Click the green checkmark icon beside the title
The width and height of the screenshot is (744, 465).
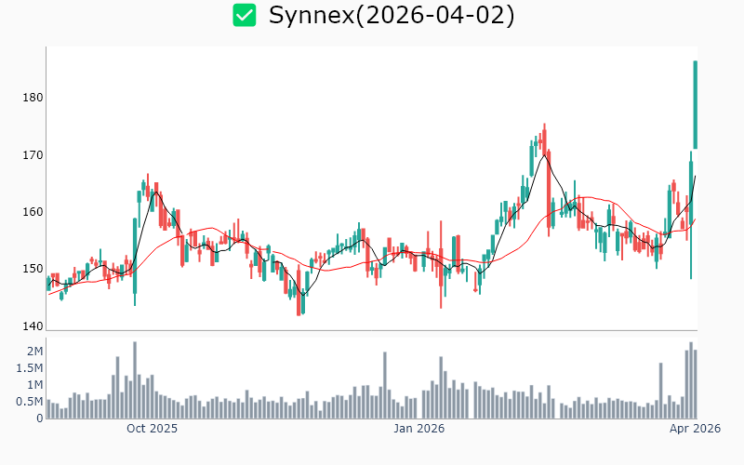click(244, 15)
